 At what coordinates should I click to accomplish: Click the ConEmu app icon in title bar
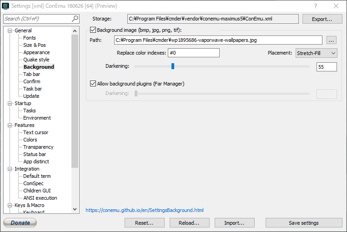[x=5, y=6]
